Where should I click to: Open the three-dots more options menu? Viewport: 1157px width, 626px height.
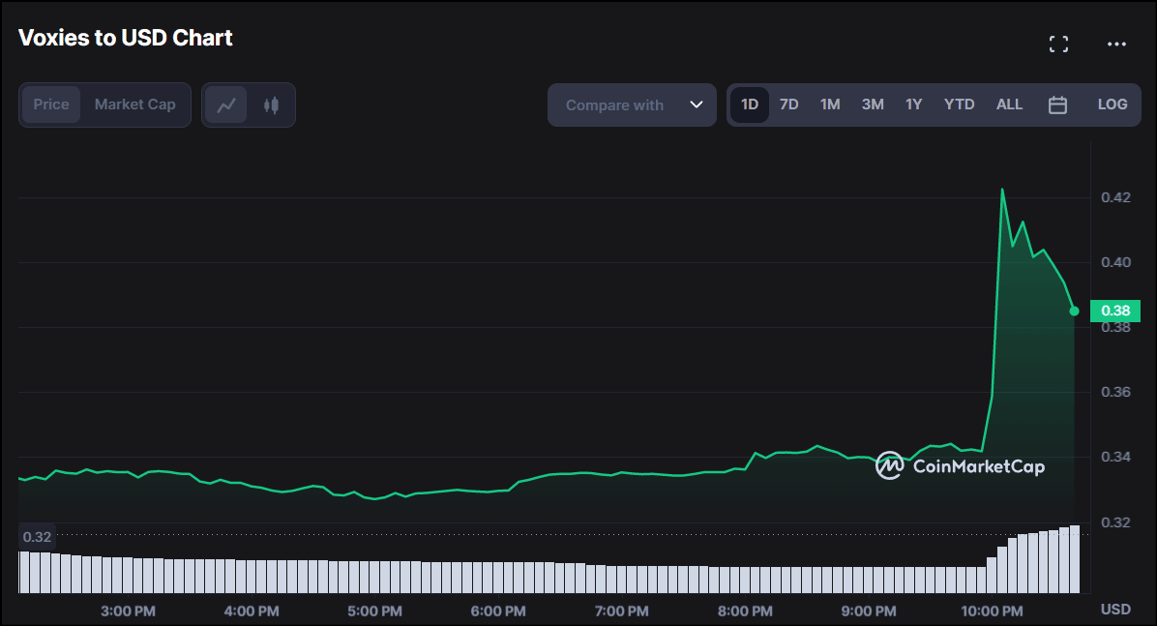point(1116,44)
